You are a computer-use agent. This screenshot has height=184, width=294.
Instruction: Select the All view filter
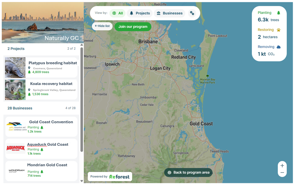pyautogui.click(x=117, y=13)
